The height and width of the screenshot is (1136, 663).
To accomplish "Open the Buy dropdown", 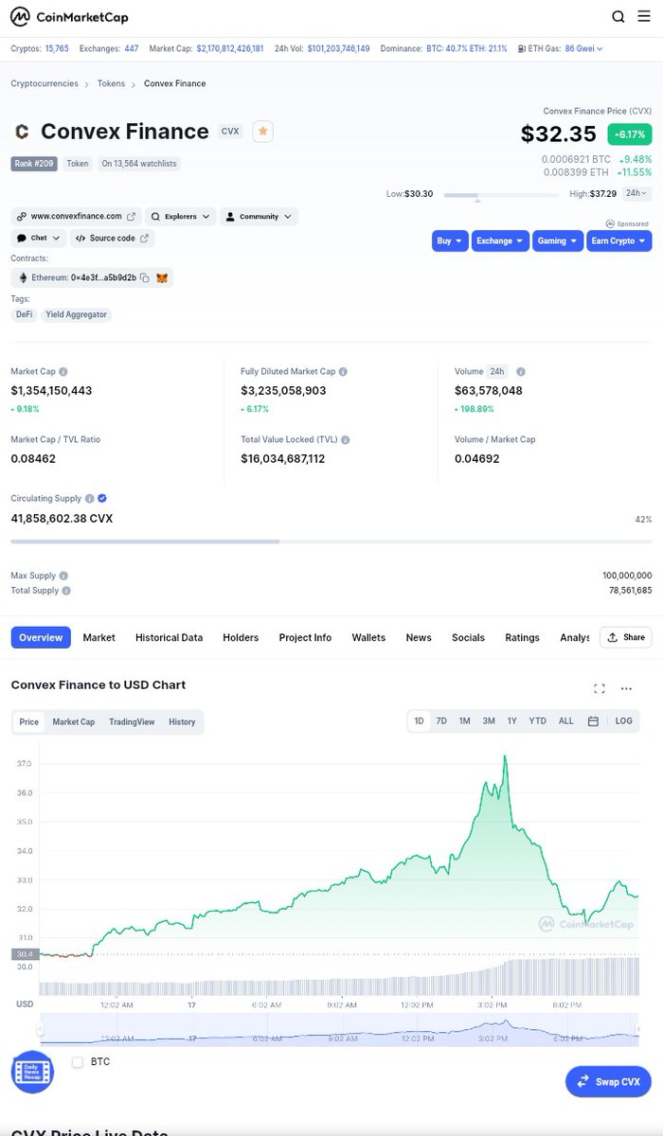I will pos(450,241).
